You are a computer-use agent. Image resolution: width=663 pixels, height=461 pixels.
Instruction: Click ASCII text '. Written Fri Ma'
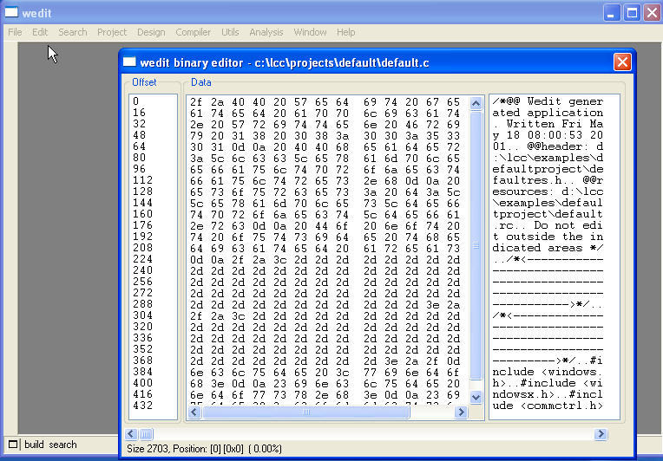pyautogui.click(x=548, y=124)
